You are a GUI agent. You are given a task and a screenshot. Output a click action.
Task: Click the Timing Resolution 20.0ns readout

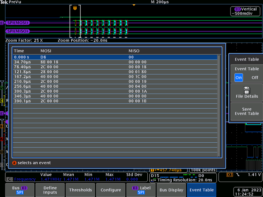pos(185,180)
